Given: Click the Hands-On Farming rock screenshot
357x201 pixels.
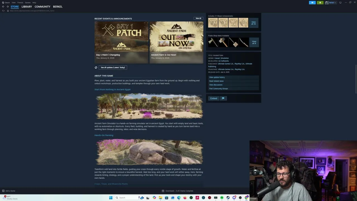Looking at the screenshot, I should 149,152.
